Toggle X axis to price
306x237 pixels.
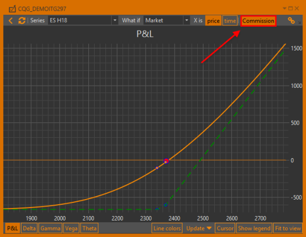213,20
